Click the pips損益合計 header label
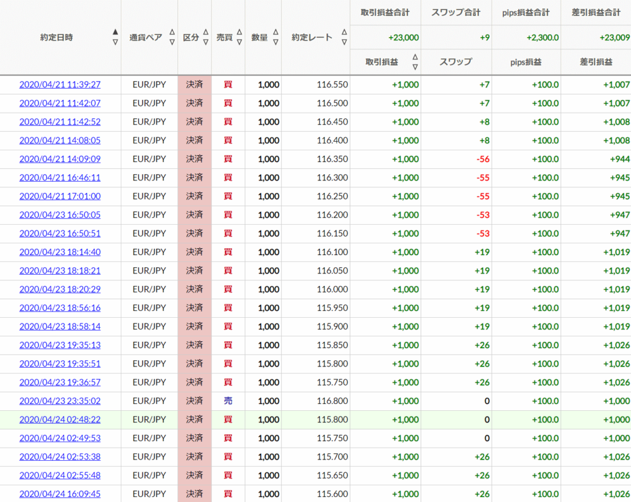631x502 pixels. pyautogui.click(x=526, y=12)
